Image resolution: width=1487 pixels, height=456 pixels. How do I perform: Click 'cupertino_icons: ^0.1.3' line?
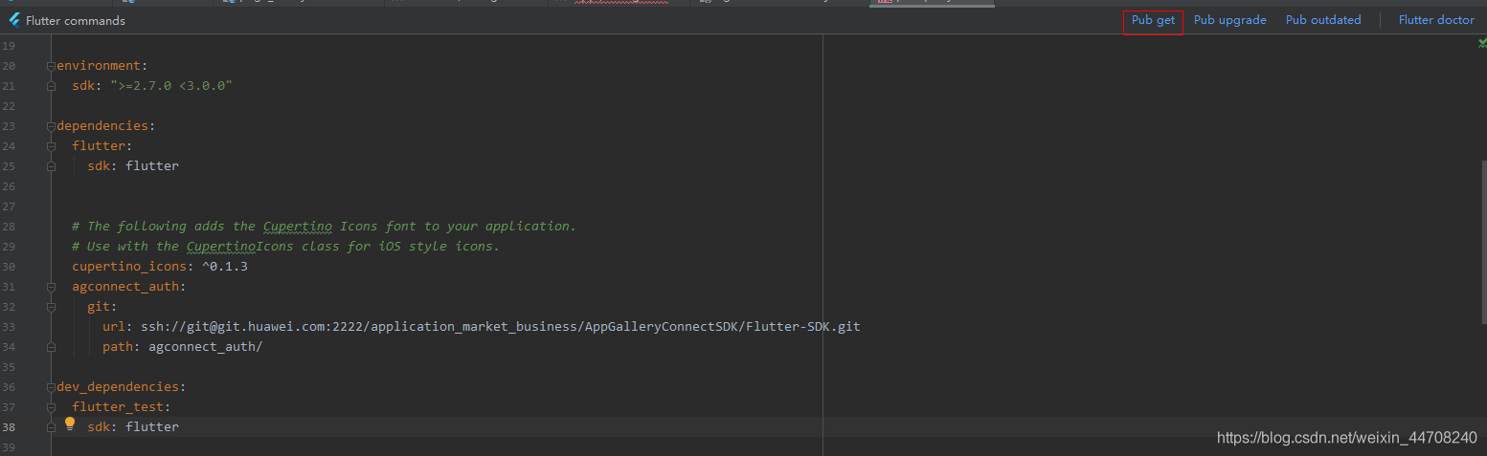[x=160, y=267]
